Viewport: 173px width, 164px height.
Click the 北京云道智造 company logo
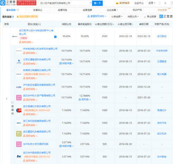pos(19,61)
